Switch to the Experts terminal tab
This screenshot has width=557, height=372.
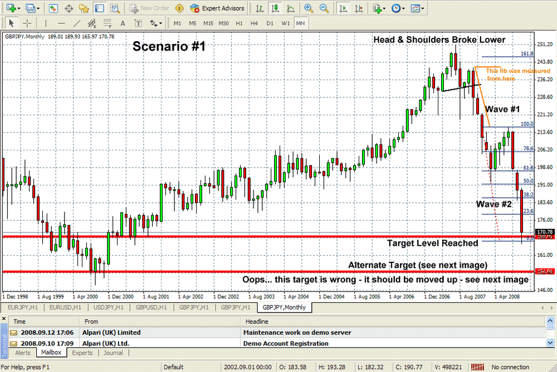(x=82, y=353)
